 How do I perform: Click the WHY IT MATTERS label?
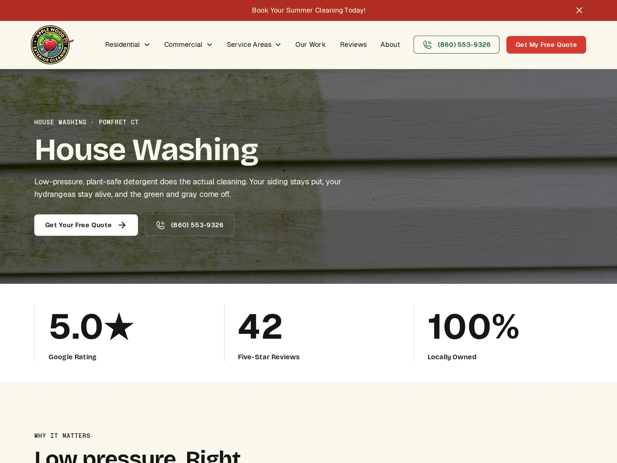click(x=62, y=436)
